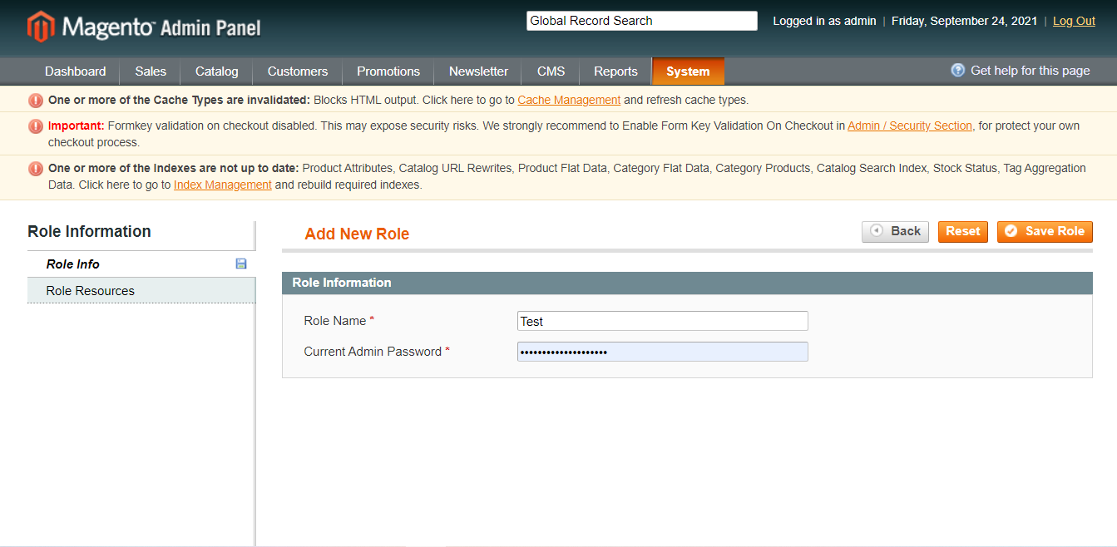Log out via the Log Out link
This screenshot has height=547, width=1117.
pyautogui.click(x=1074, y=21)
